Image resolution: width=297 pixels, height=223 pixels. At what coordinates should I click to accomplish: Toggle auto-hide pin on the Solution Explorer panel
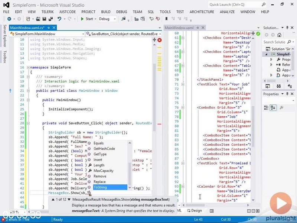[287, 28]
